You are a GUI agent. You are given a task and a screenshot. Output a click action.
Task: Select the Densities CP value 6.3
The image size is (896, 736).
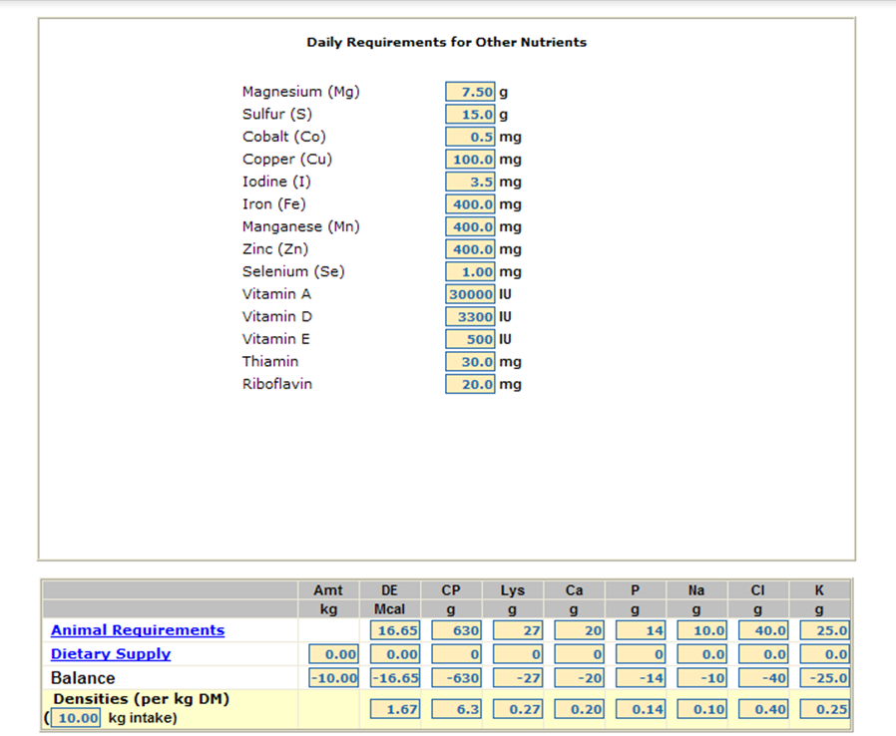tap(456, 709)
